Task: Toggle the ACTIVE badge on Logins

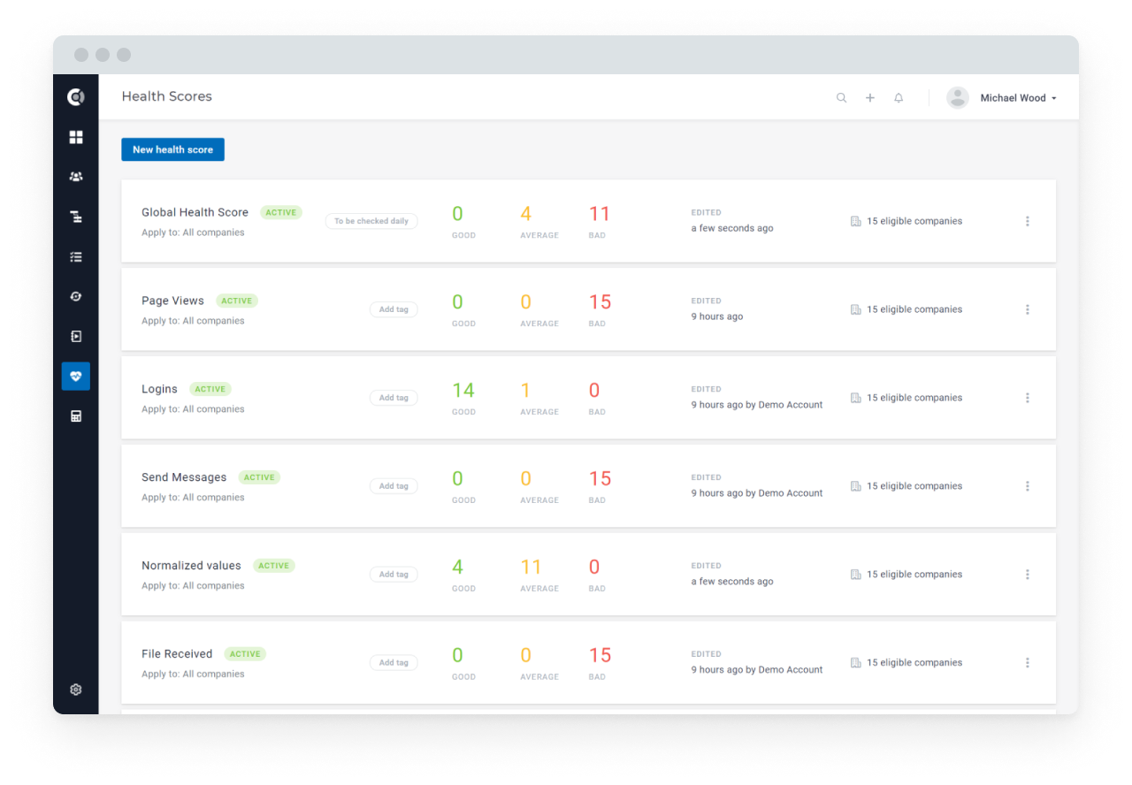Action: click(x=210, y=389)
